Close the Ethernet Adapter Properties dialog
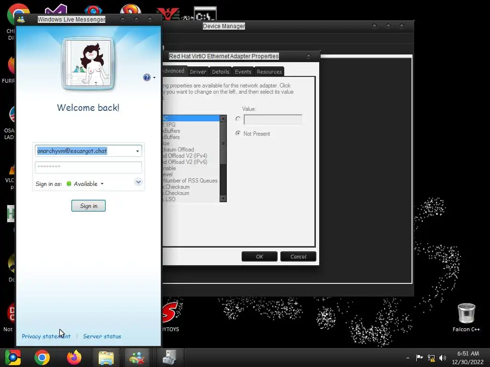490x367 pixels. (309, 56)
